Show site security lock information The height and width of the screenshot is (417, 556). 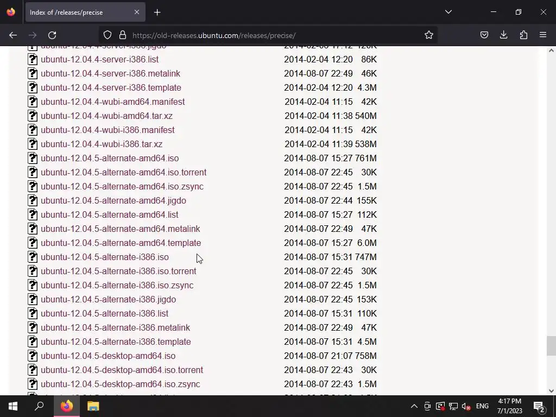pyautogui.click(x=123, y=35)
